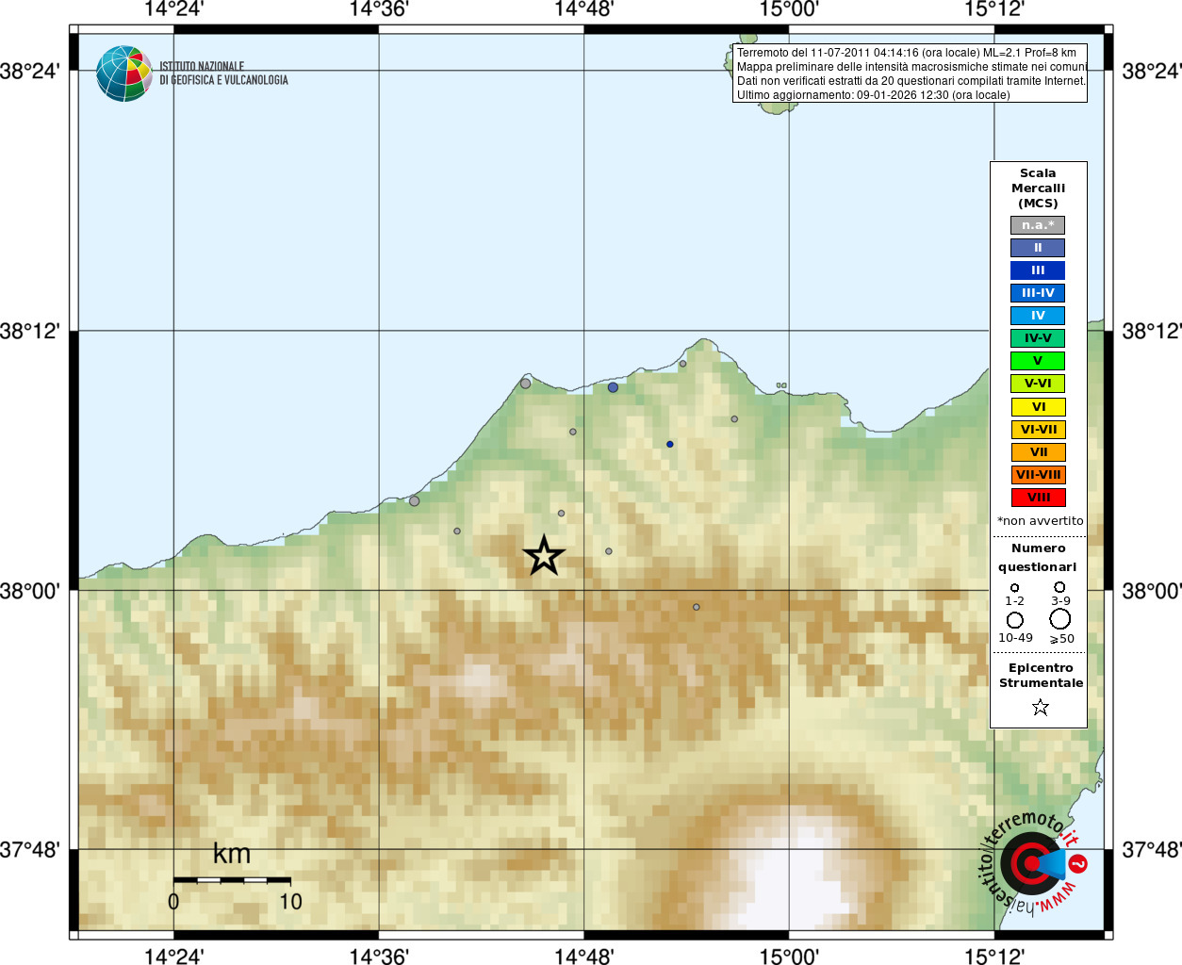Screen dimensions: 1182x965
Task: Click the ≥50 questionnaires circle in legend
Action: click(1060, 619)
